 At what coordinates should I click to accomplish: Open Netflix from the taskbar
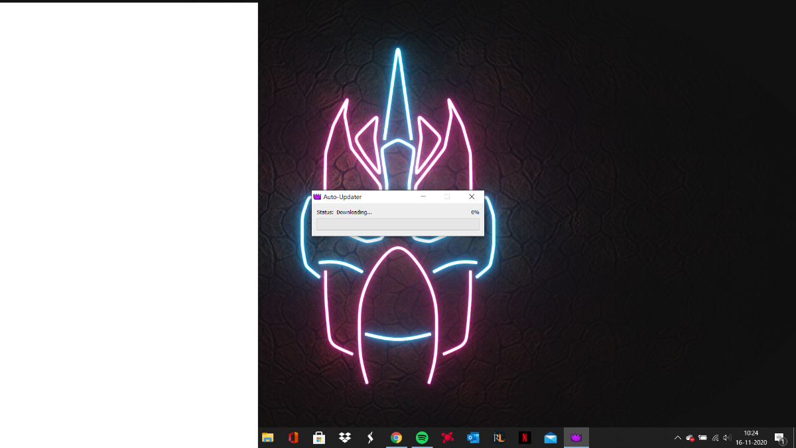pos(525,437)
